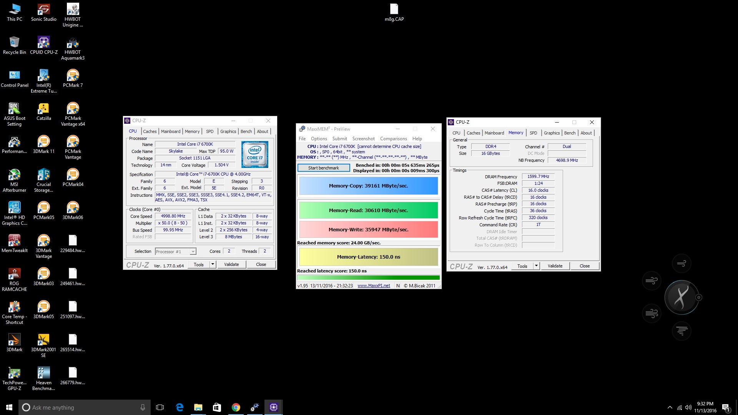
Task: Open Intel Extreme Tuning desktop icon
Action: pos(43,81)
